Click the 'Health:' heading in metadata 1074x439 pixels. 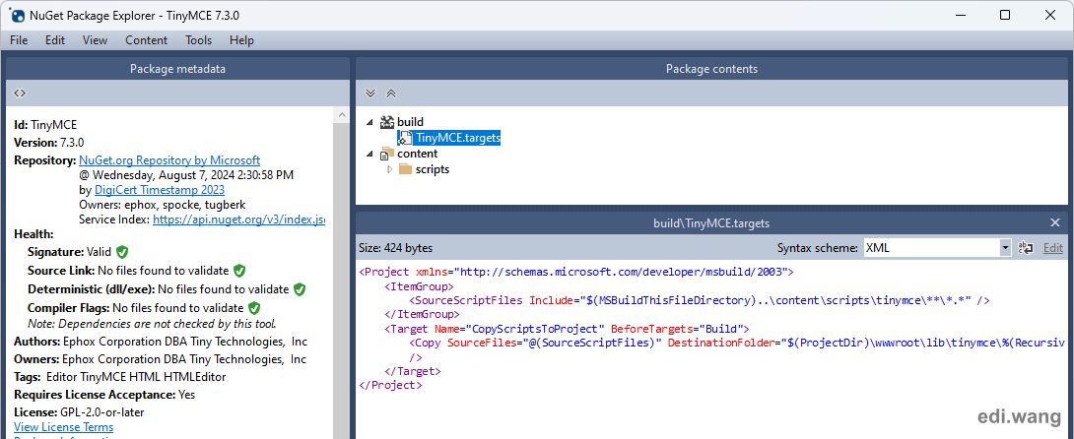[34, 234]
